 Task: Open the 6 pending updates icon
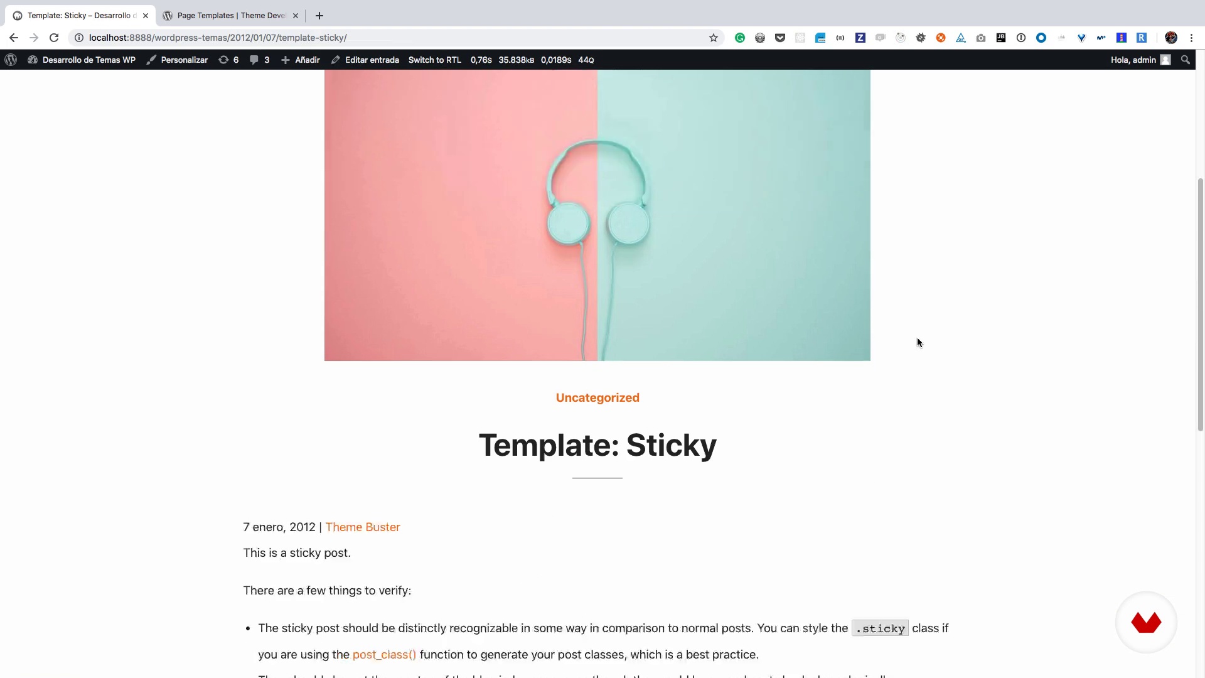[x=228, y=60]
